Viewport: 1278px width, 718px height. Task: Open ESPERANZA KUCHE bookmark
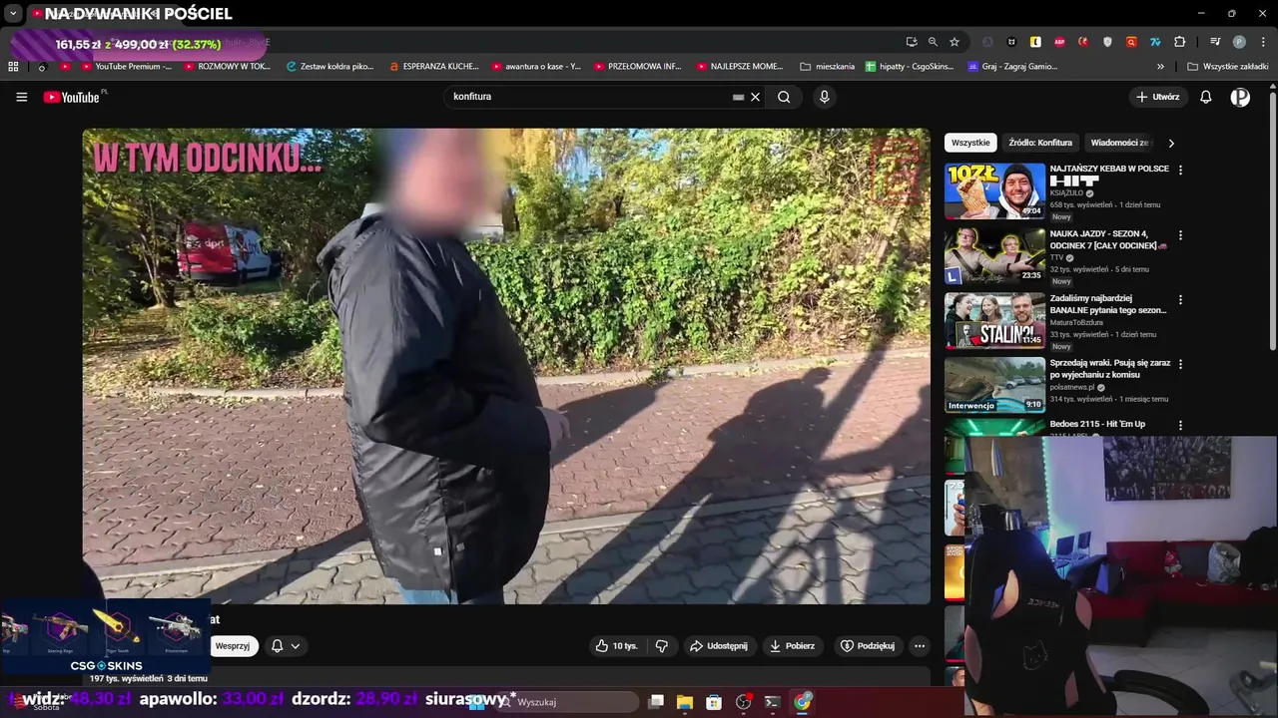pyautogui.click(x=434, y=67)
